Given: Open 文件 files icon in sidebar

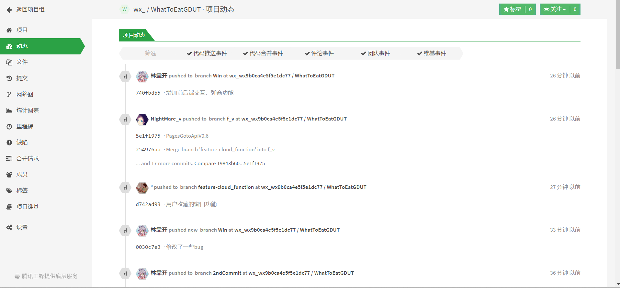Looking at the screenshot, I should point(9,62).
